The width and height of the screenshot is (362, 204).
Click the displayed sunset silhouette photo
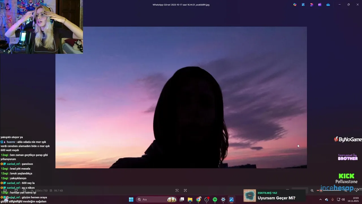click(181, 97)
